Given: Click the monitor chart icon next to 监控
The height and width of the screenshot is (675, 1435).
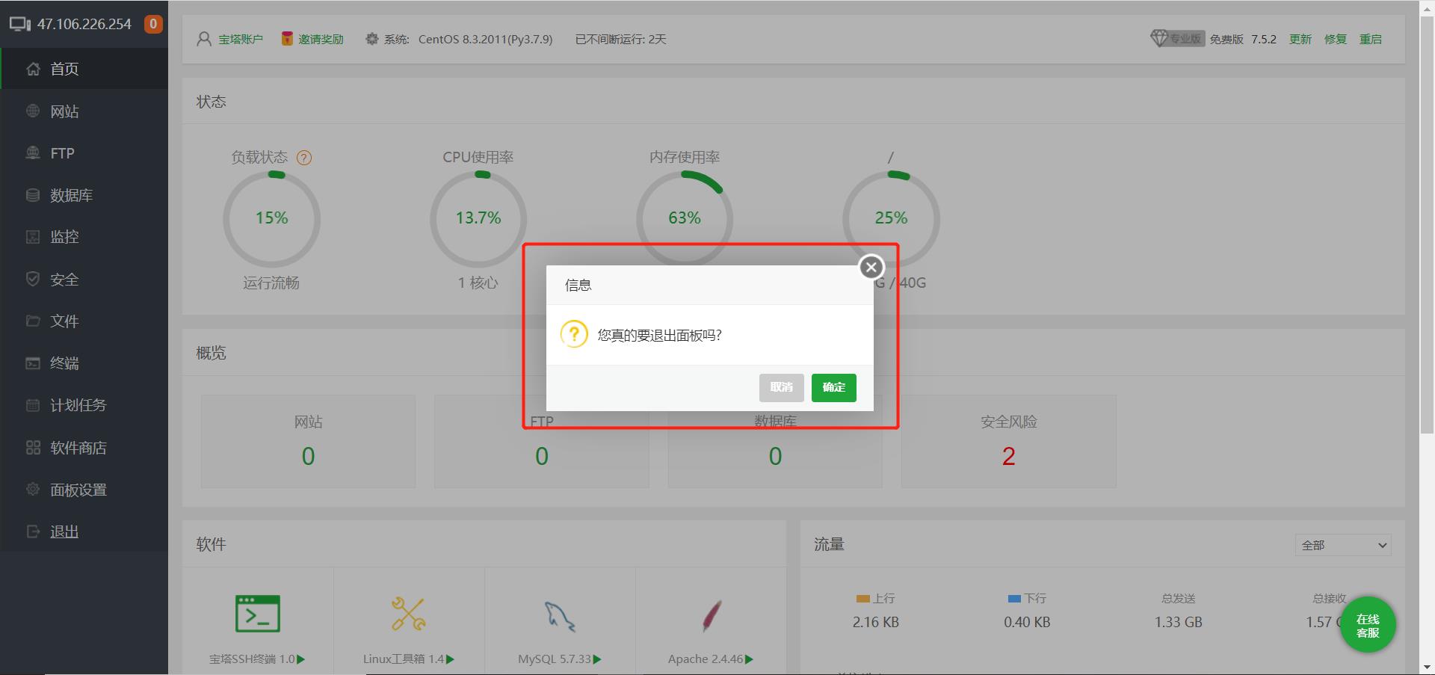Looking at the screenshot, I should click(x=33, y=237).
